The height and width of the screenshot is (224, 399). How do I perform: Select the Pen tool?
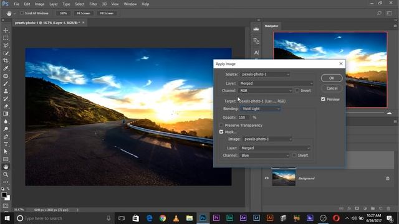(6, 137)
